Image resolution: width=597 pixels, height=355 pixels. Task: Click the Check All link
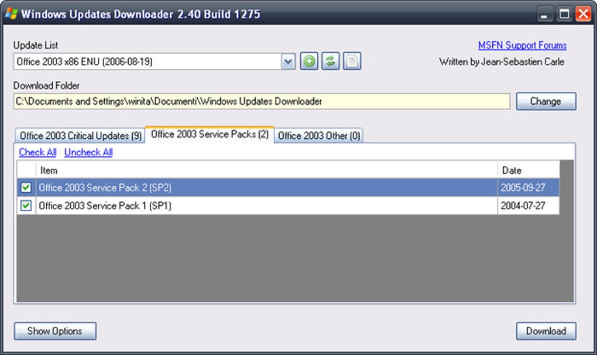(37, 152)
